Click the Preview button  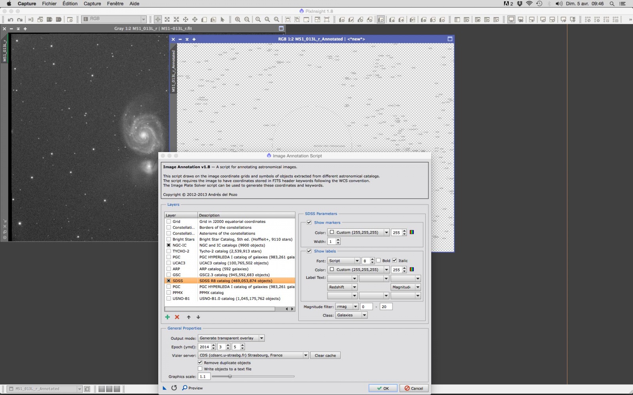point(193,388)
